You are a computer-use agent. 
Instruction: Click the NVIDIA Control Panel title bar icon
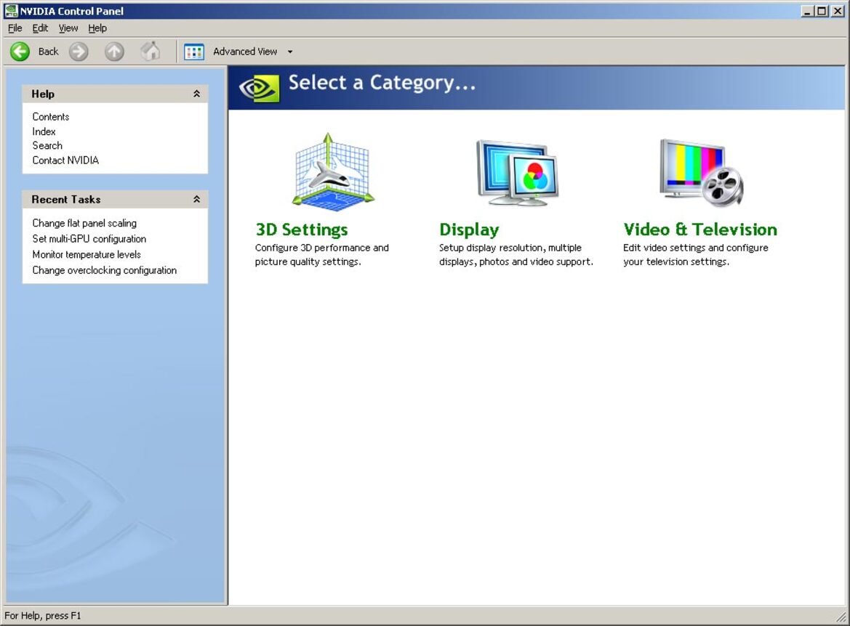11,10
